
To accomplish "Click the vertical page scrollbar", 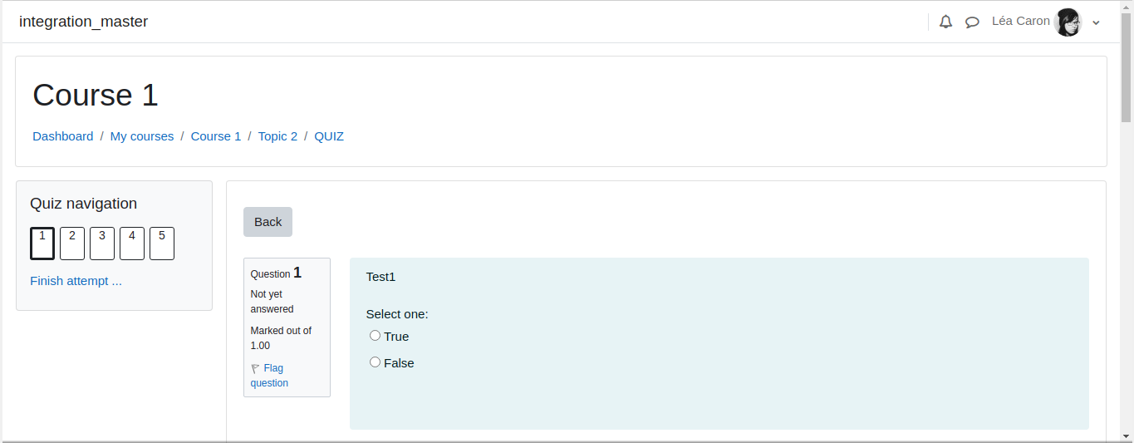I will point(1127,221).
